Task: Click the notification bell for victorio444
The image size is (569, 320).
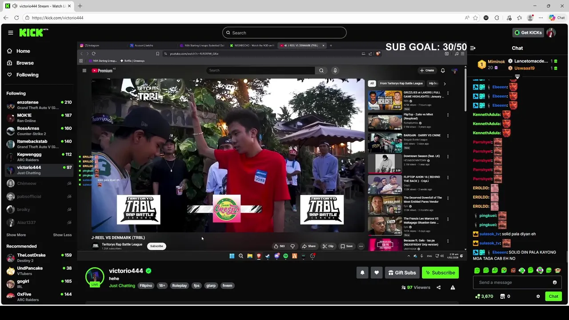Action: pos(362,272)
